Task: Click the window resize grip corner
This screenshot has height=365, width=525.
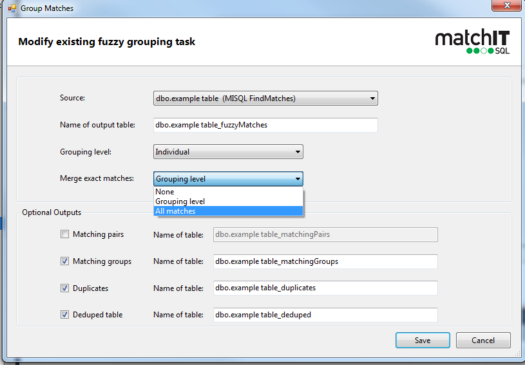Action: (517, 354)
